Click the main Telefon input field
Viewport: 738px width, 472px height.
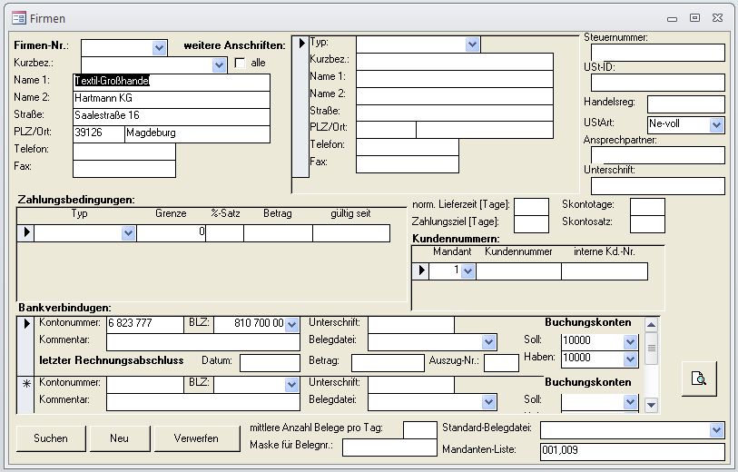(x=124, y=152)
